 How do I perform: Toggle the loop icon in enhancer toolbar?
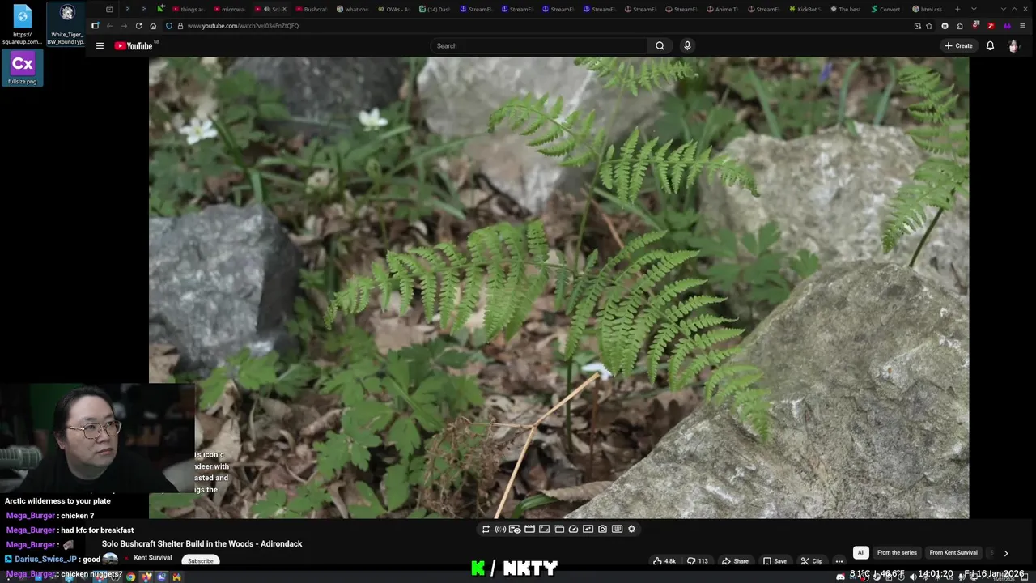tap(486, 530)
